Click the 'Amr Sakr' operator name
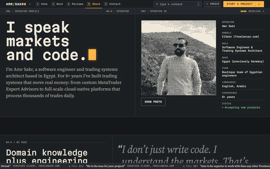Image resolution: width=270 pixels, height=169 pixels. click(x=228, y=26)
